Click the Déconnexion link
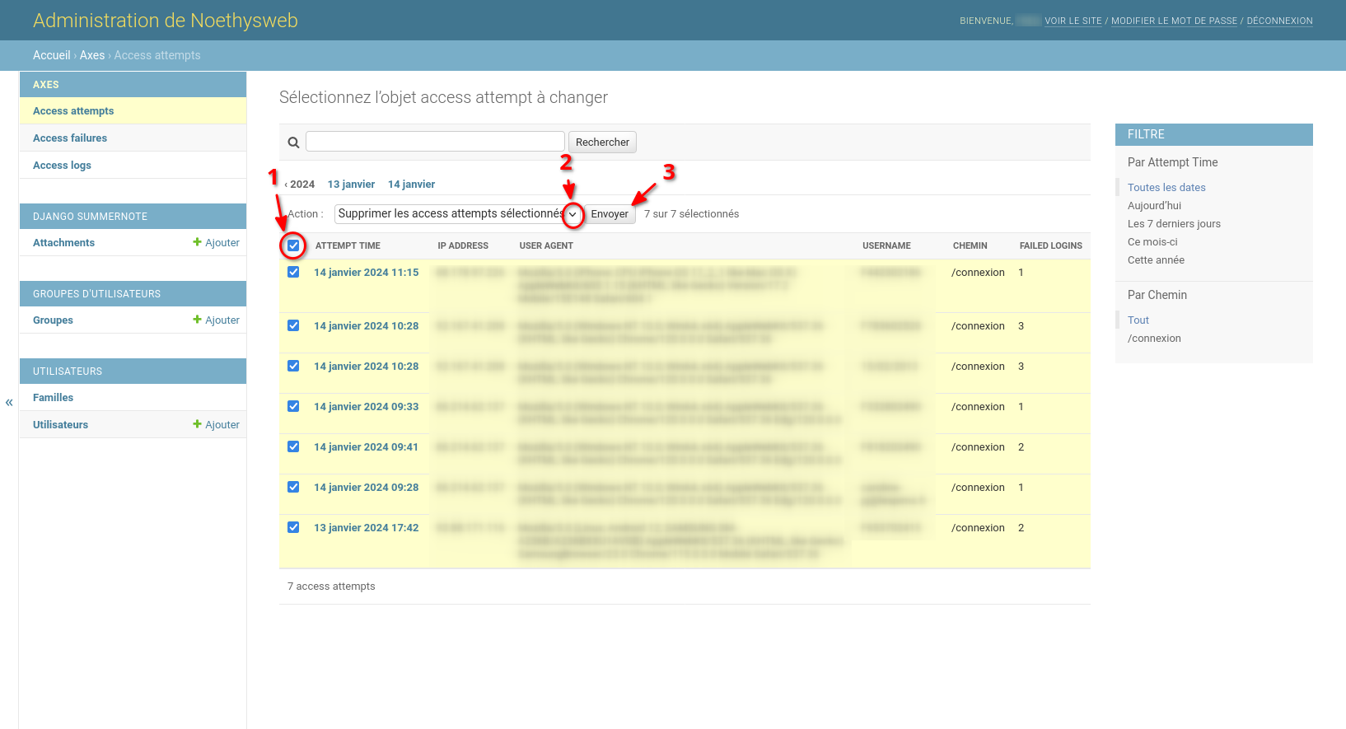This screenshot has width=1346, height=729. (1279, 21)
